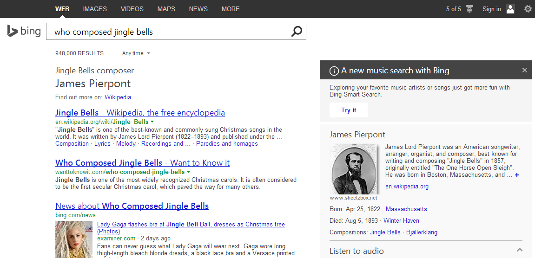
Task: Click the James Pierpont answer heading
Action: click(x=93, y=84)
